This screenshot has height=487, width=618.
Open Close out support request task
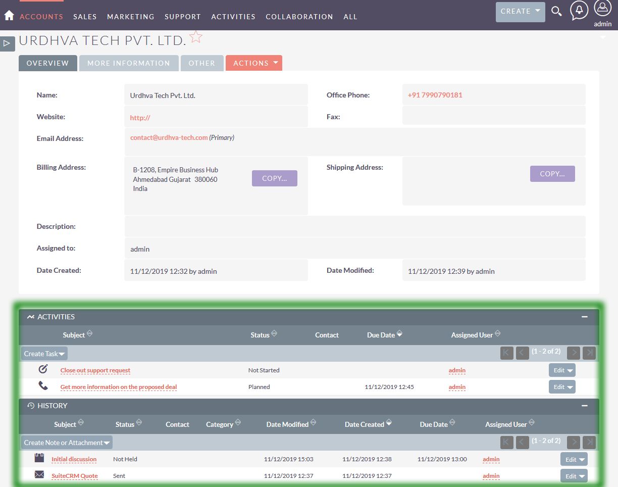pos(95,370)
